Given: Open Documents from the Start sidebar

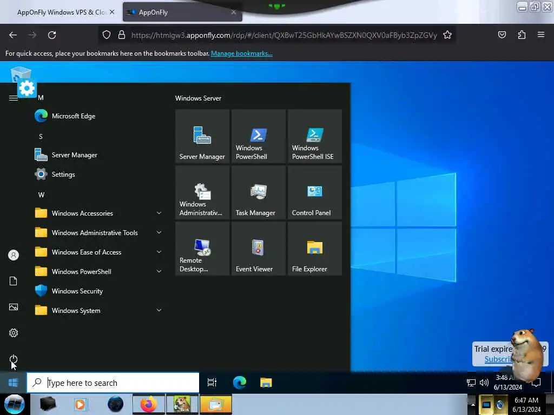Looking at the screenshot, I should point(14,281).
